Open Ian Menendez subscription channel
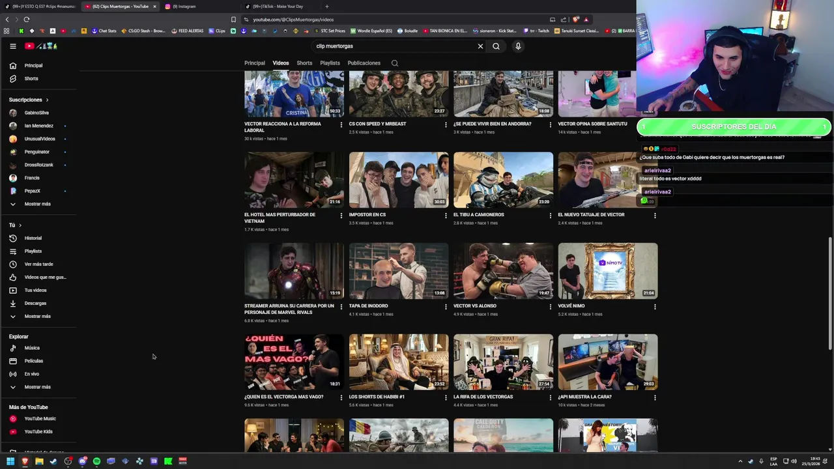 click(x=39, y=126)
